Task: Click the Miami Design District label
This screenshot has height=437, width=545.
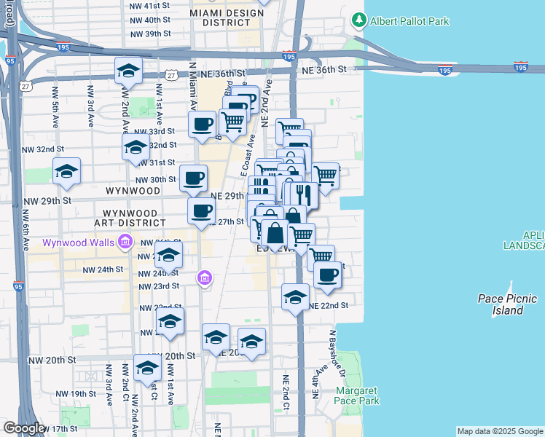Action: point(220,17)
